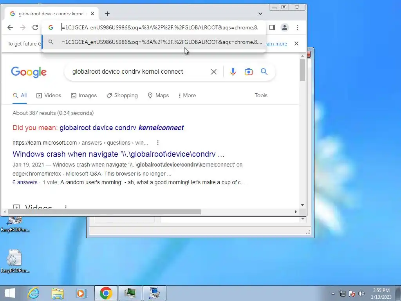Open File Explorer from taskbar
The height and width of the screenshot is (301, 401).
click(x=58, y=293)
